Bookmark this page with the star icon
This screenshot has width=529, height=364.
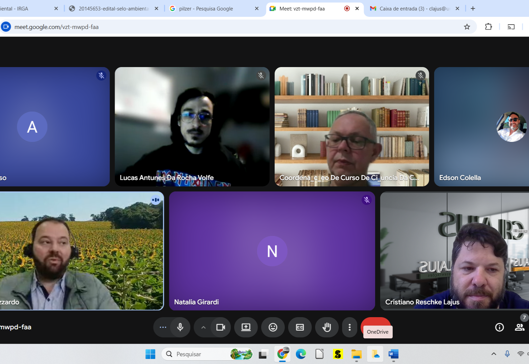tap(467, 27)
